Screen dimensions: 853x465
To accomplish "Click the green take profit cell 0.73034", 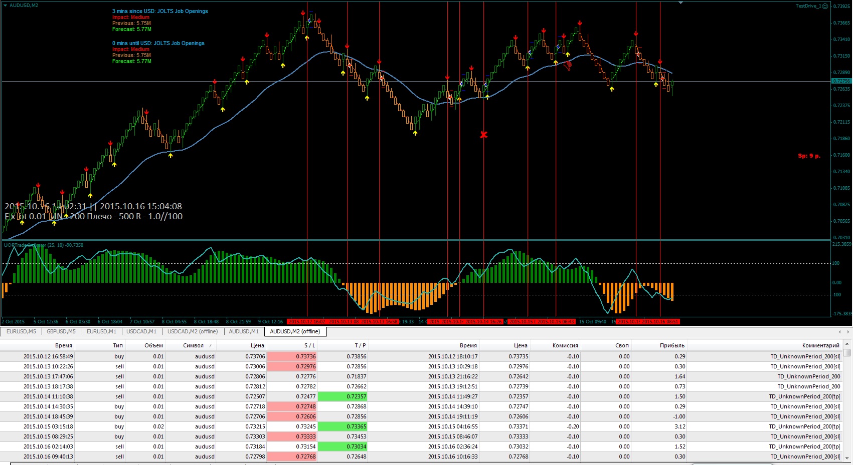I will (343, 446).
